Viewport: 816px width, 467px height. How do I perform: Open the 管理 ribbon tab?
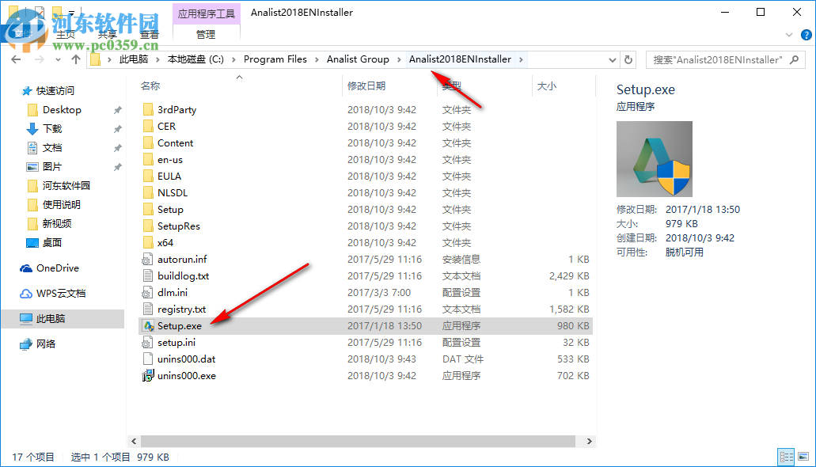[206, 34]
